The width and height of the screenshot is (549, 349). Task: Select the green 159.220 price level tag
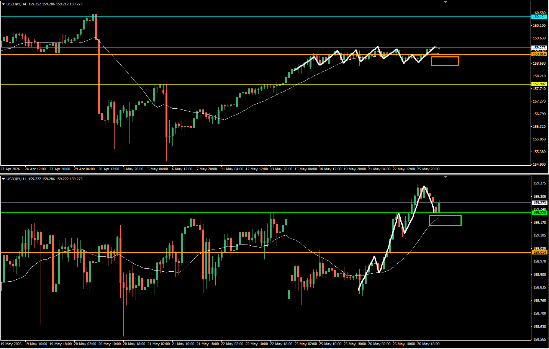(539, 212)
